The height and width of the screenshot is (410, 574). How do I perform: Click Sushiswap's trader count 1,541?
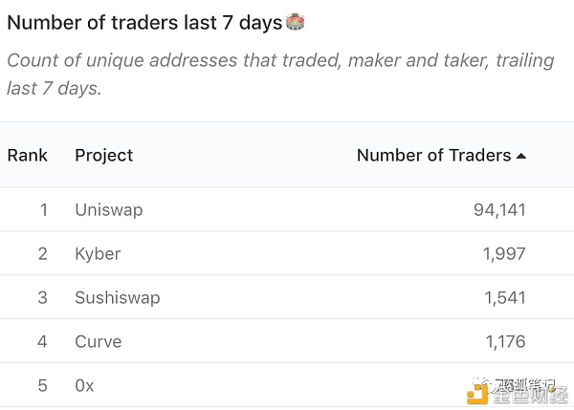(505, 298)
